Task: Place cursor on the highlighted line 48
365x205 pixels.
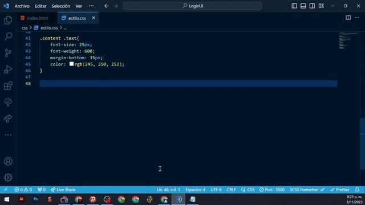Action: (x=188, y=84)
